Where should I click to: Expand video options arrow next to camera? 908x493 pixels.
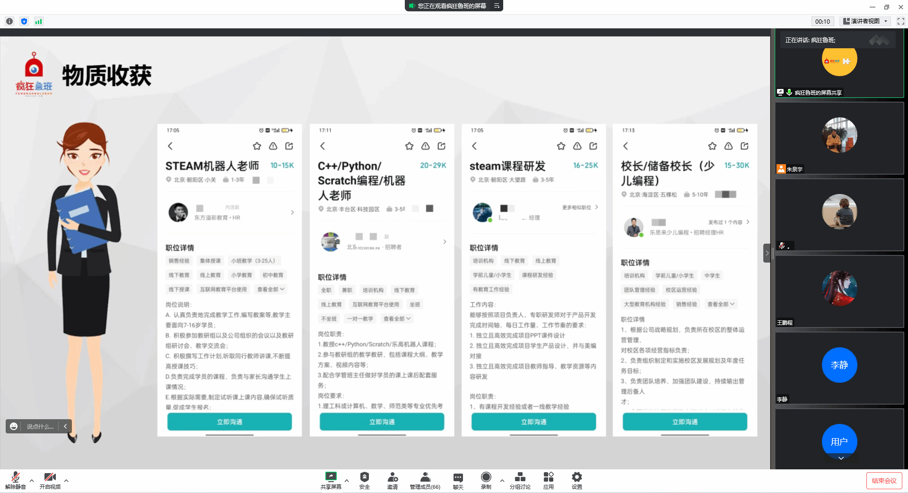(x=66, y=481)
